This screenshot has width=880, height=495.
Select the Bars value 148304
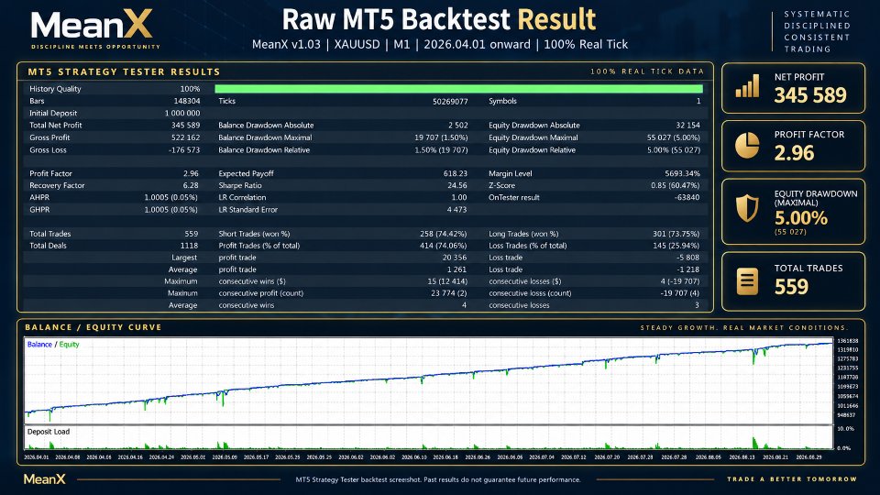[x=187, y=101]
